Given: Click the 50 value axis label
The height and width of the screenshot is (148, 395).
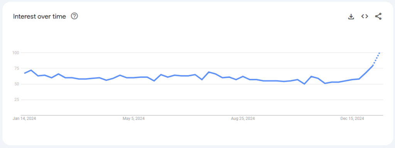Looking at the screenshot, I should (x=17, y=84).
